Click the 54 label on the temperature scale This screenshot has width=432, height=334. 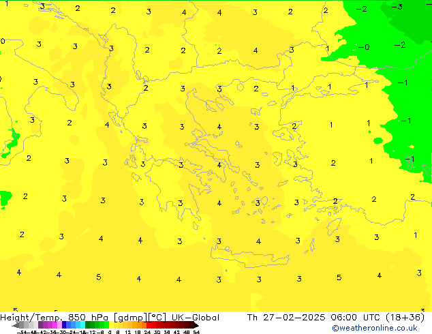[x=196, y=332]
